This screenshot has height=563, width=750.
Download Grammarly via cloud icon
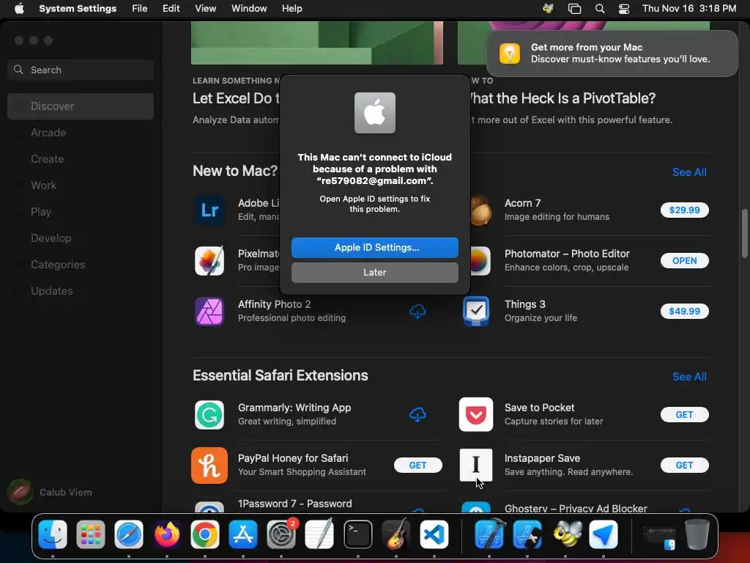click(417, 415)
